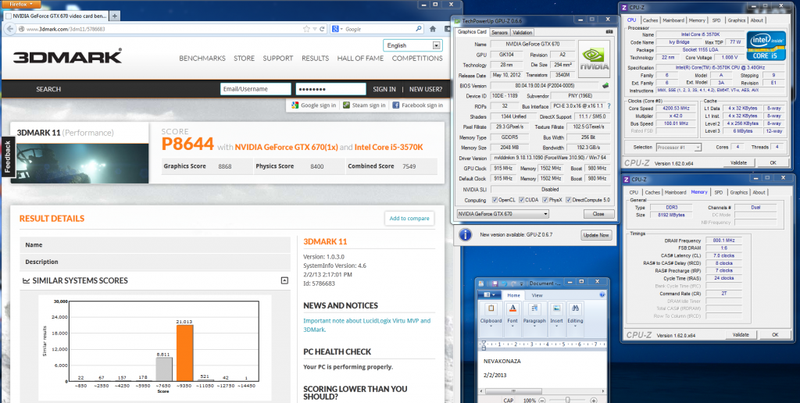Select the View tab in WordPad
Viewport: 800px width, 403px height.
tap(537, 295)
